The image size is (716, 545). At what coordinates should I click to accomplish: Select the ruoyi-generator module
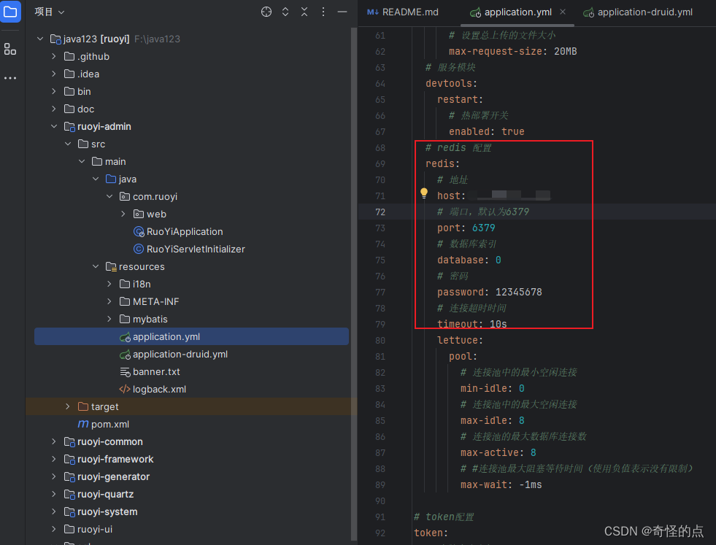pos(113,477)
